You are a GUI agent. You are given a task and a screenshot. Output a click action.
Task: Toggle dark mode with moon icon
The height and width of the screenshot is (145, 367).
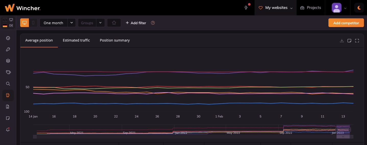359,8
